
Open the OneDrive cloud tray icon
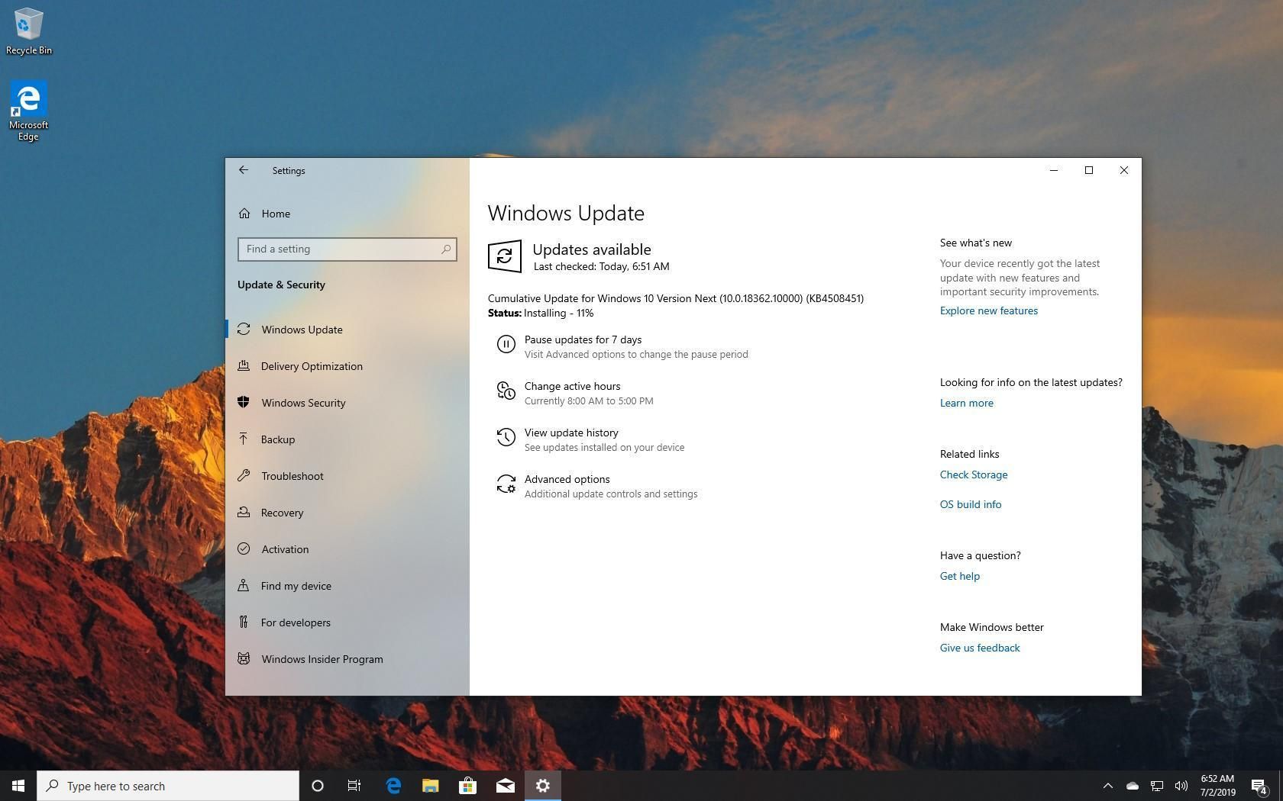click(1133, 786)
